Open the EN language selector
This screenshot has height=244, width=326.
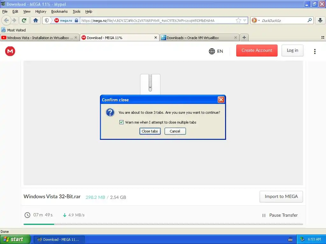pos(216,51)
